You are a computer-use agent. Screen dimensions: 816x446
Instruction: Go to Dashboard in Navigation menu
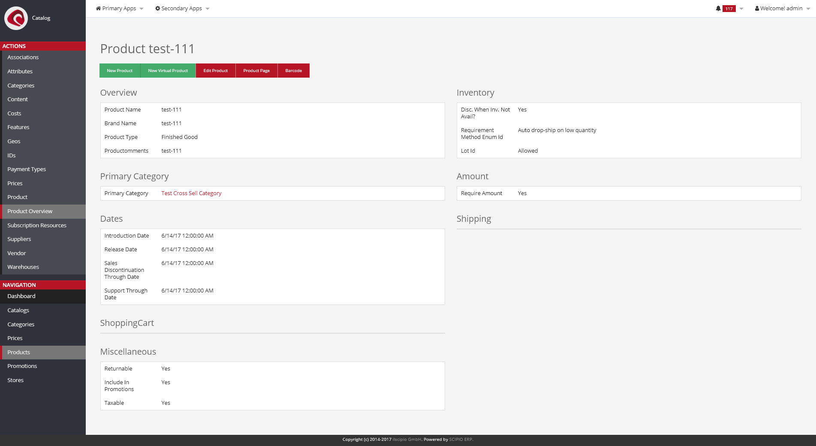click(x=21, y=296)
